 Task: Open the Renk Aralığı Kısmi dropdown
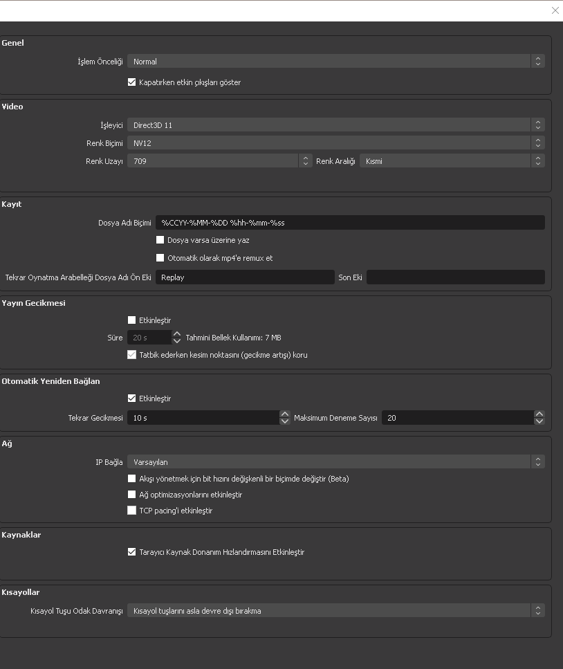pyautogui.click(x=452, y=161)
